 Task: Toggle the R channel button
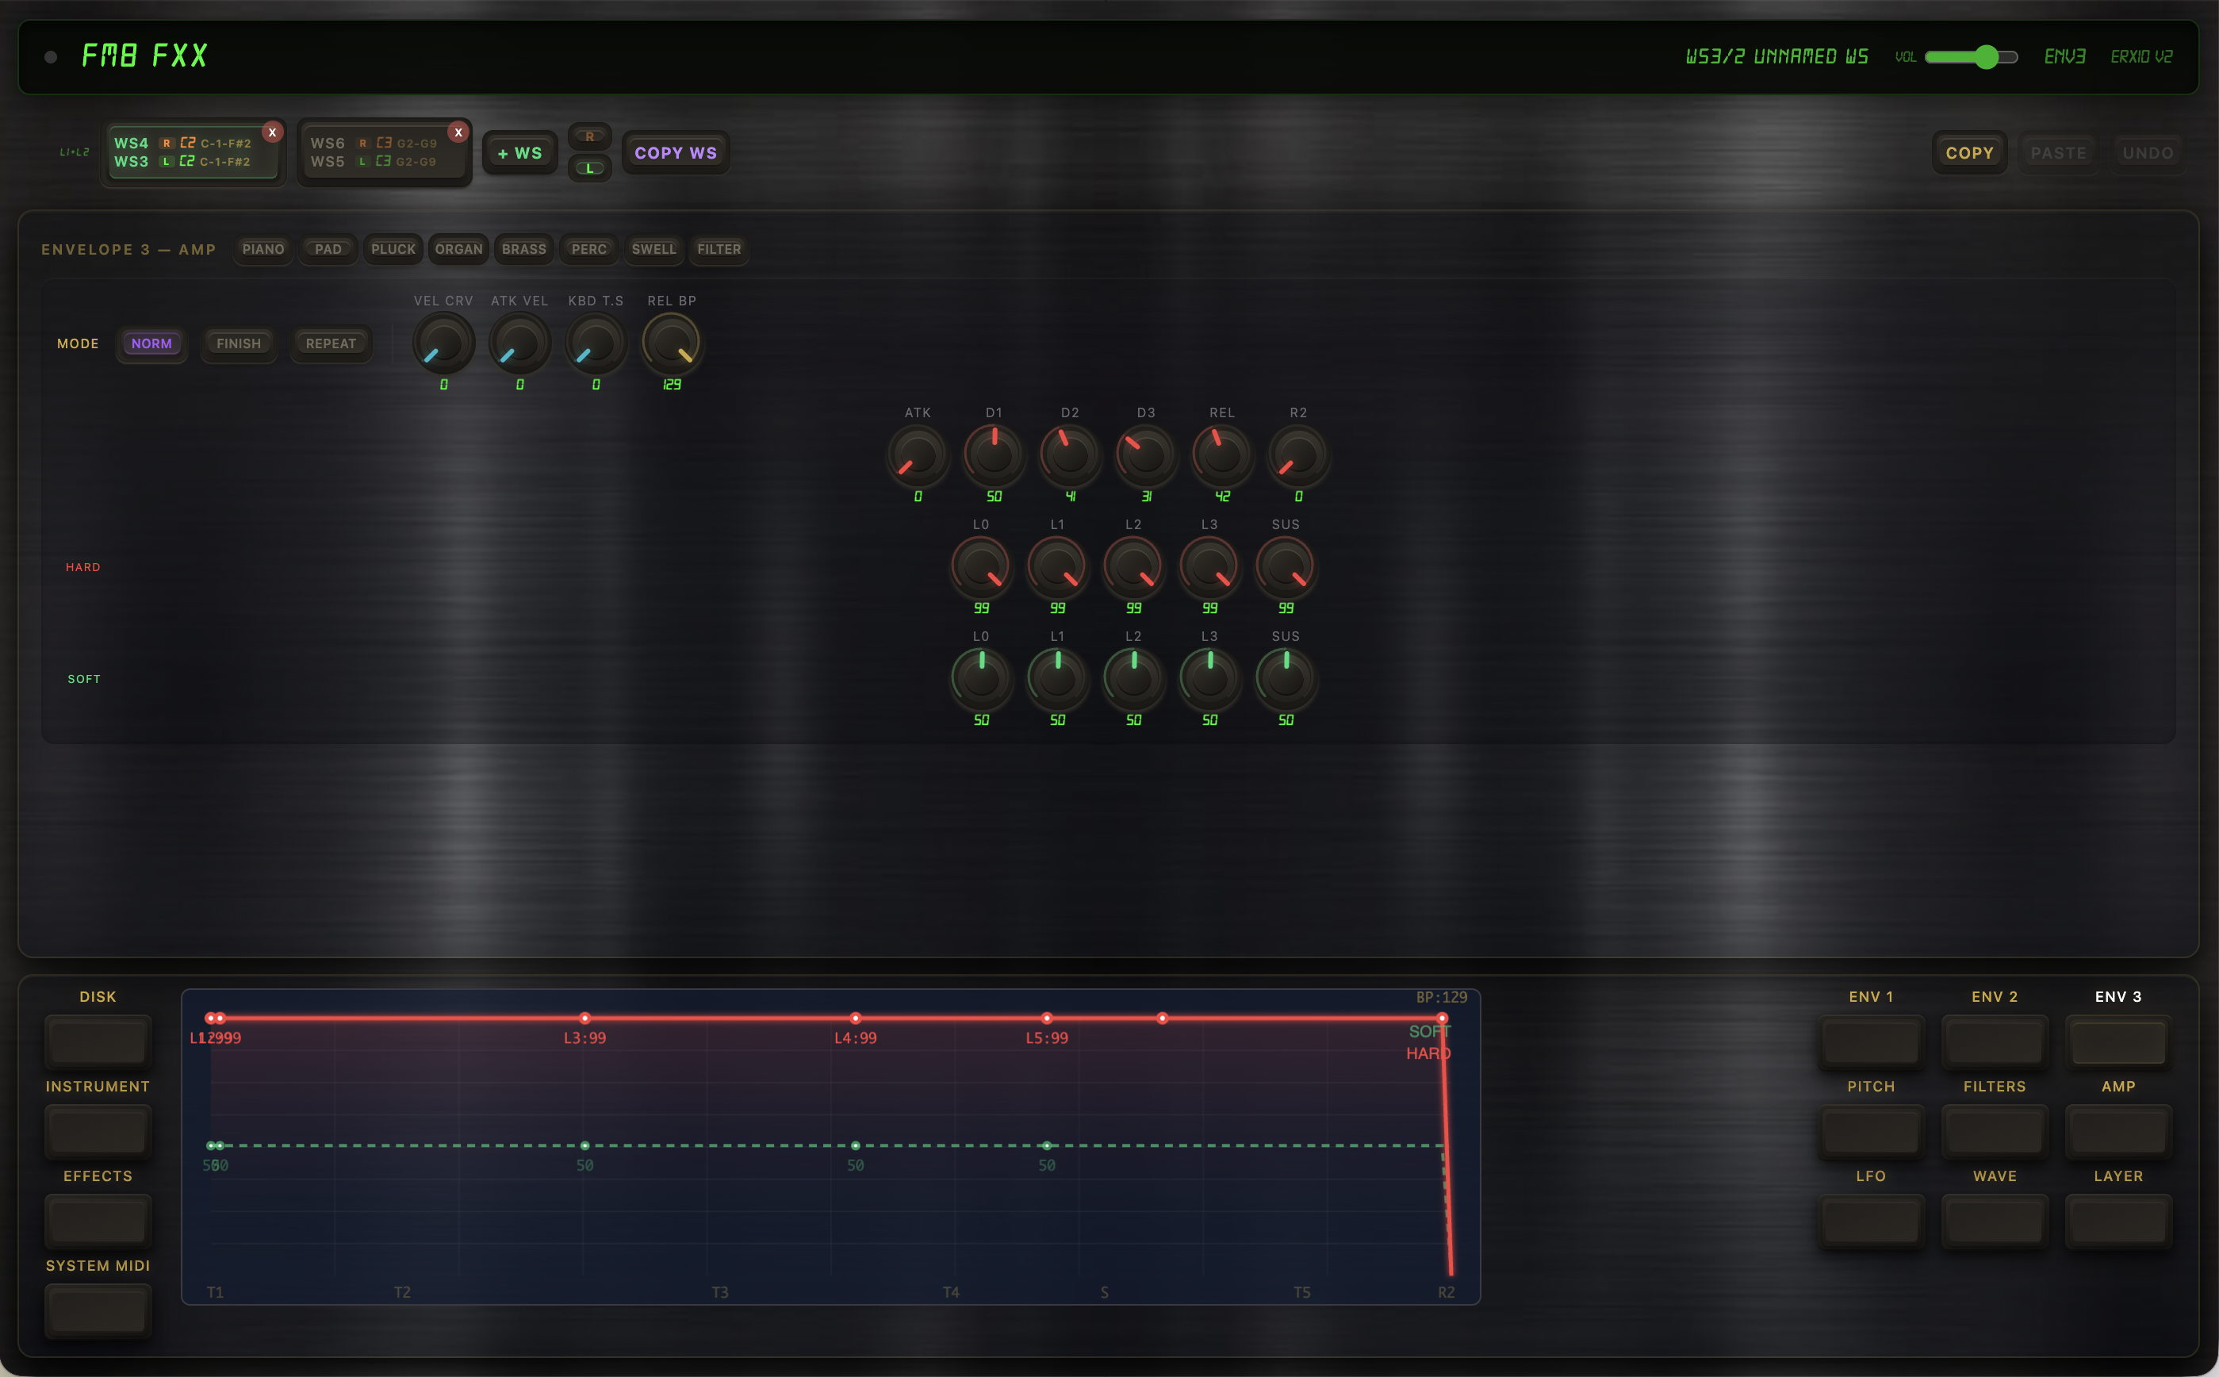tap(589, 136)
